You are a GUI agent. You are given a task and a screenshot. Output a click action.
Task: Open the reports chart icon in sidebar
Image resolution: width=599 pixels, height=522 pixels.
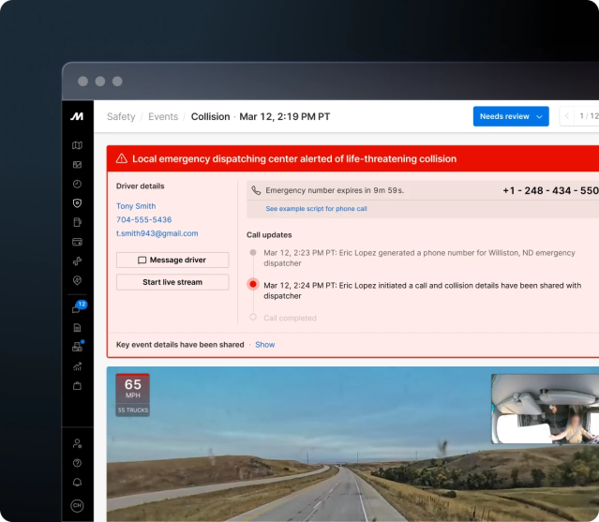[x=77, y=365]
